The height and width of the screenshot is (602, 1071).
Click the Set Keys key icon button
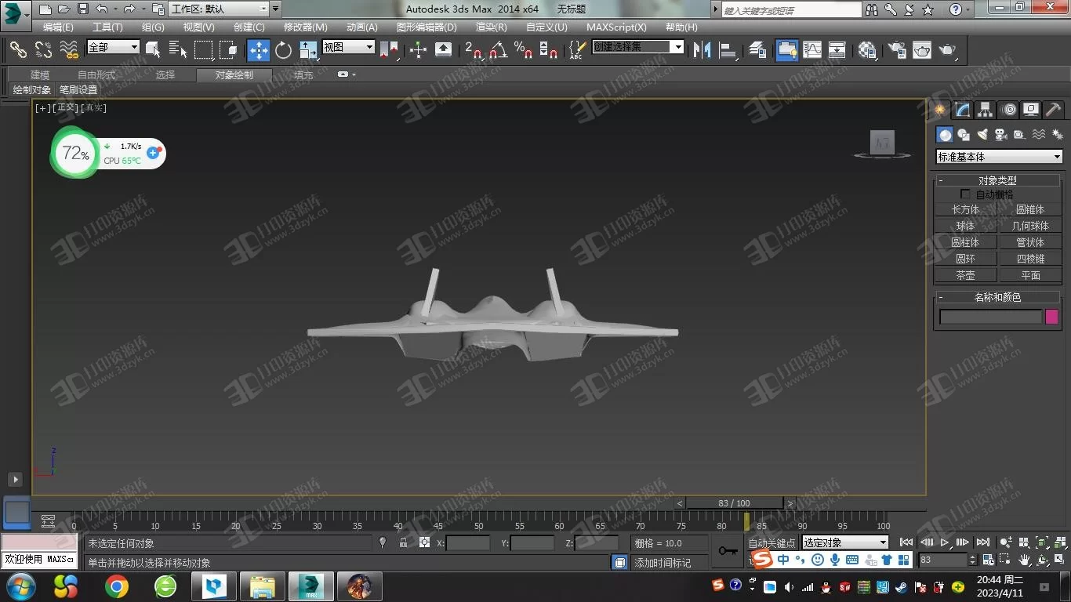[x=728, y=551]
